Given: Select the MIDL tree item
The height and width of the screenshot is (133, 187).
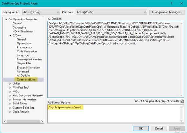Looking at the screenshot, I should (16, 91).
